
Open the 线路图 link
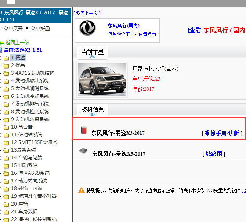coord(214,154)
